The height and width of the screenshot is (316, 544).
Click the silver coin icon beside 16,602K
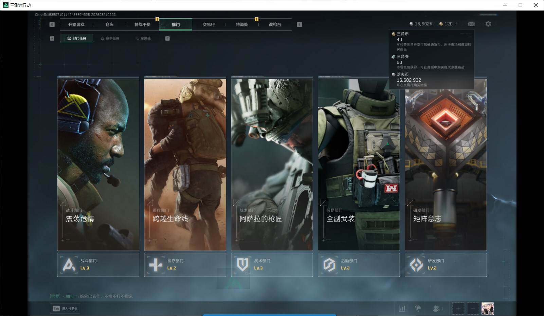tap(411, 24)
